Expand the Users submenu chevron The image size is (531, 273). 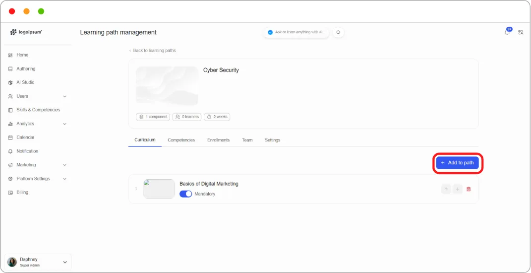tap(64, 96)
